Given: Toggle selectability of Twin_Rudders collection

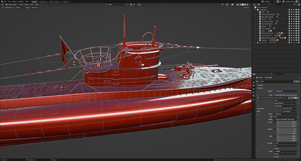Looking at the screenshot, I should click(x=291, y=29).
